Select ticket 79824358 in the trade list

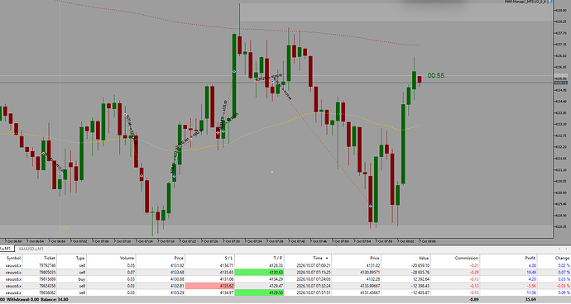(x=47, y=286)
